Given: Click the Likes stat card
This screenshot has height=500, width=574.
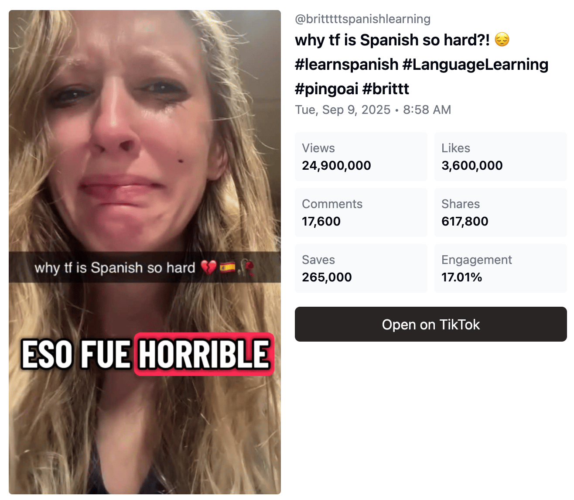Looking at the screenshot, I should point(501,157).
